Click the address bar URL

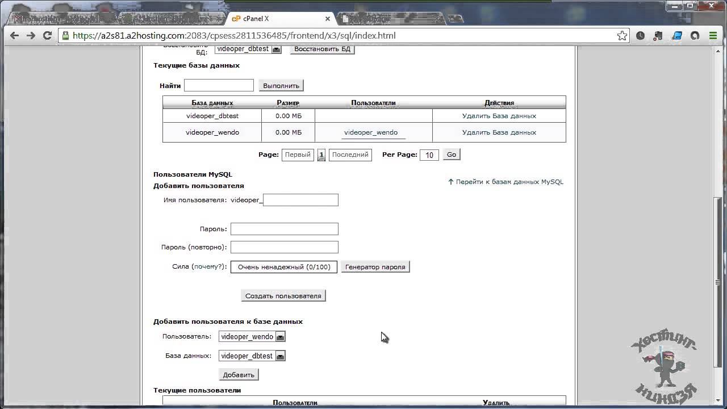pyautogui.click(x=234, y=35)
